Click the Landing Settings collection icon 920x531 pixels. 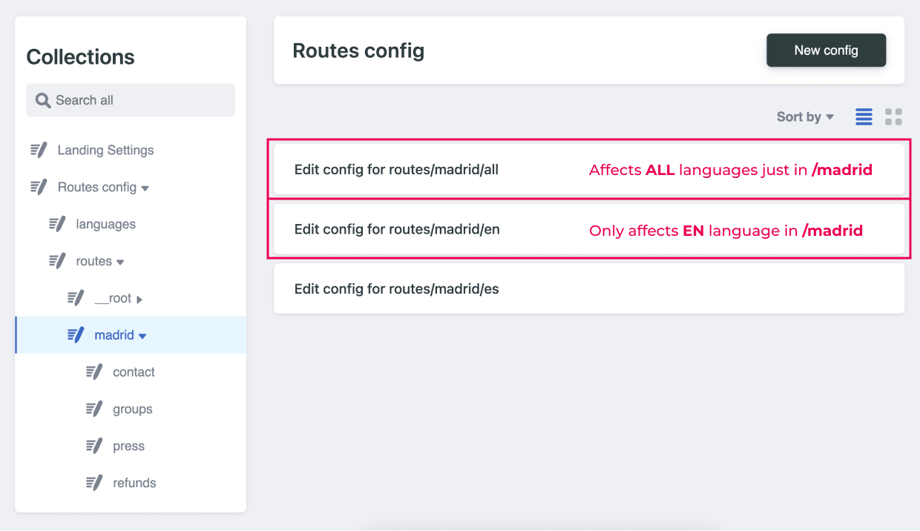coord(39,150)
